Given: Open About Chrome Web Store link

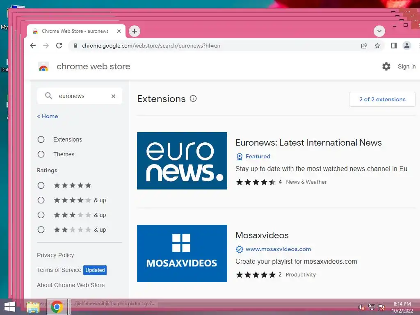Looking at the screenshot, I should [71, 285].
